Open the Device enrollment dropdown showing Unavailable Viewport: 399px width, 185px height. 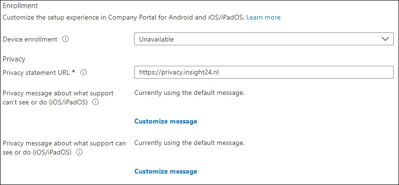[x=264, y=39]
